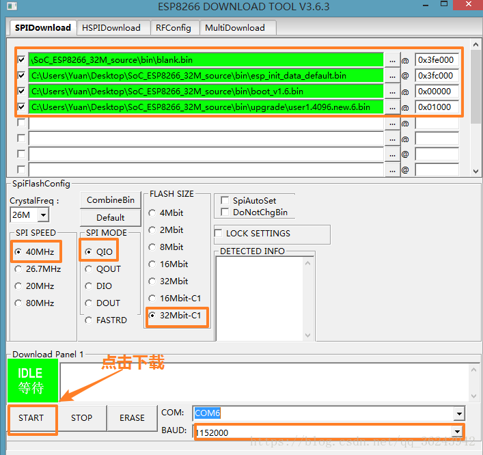Click the 0x3fc000 address field

[x=436, y=76]
